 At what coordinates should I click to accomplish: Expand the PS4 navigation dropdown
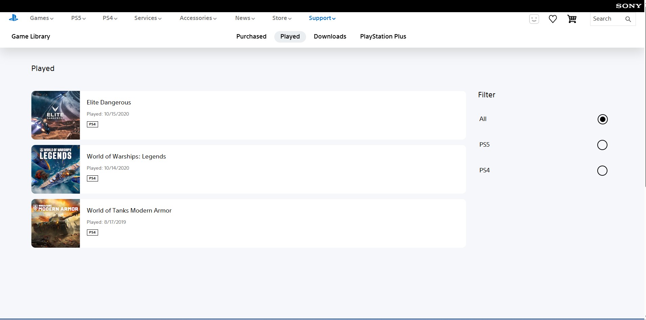point(110,18)
